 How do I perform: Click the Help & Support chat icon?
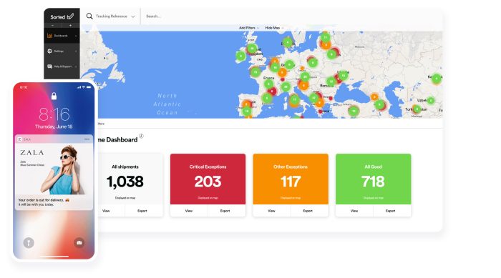pos(49,66)
